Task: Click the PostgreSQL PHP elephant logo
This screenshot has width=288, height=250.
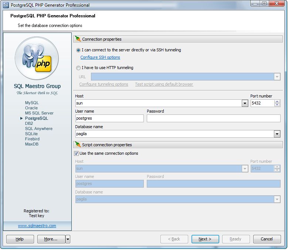Action: pos(37,58)
